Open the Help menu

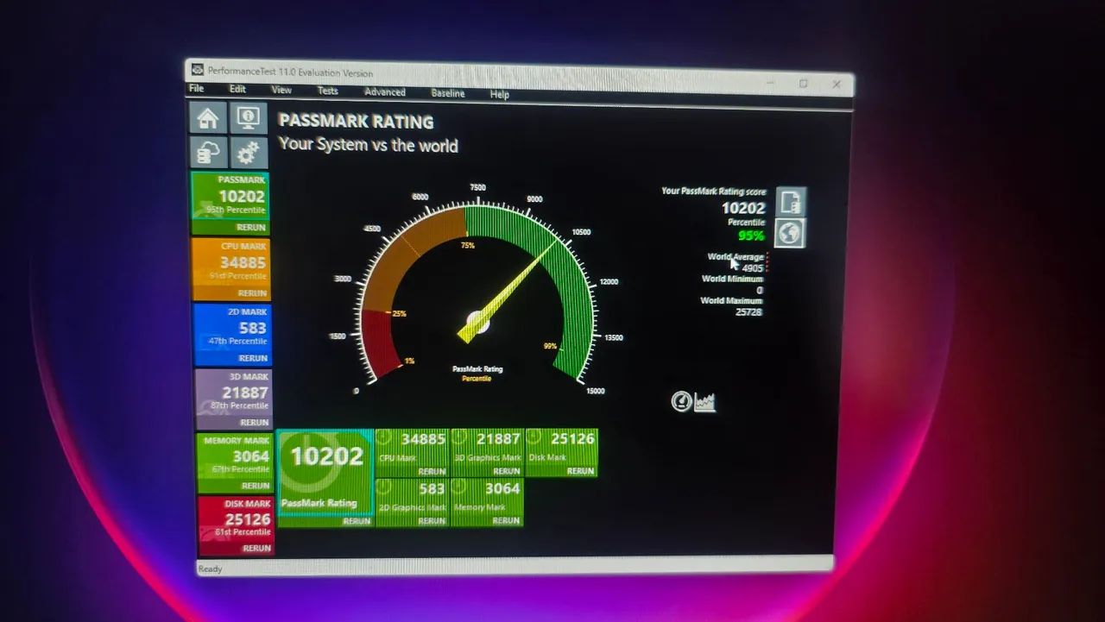(x=499, y=94)
